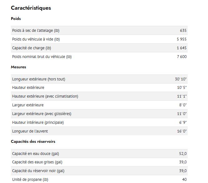Select the Unité de propane row

coord(99,179)
